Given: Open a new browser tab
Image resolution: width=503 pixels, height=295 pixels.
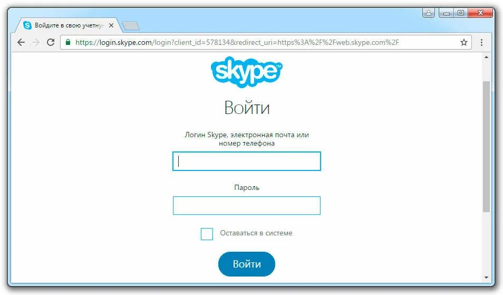Looking at the screenshot, I should tap(131, 26).
